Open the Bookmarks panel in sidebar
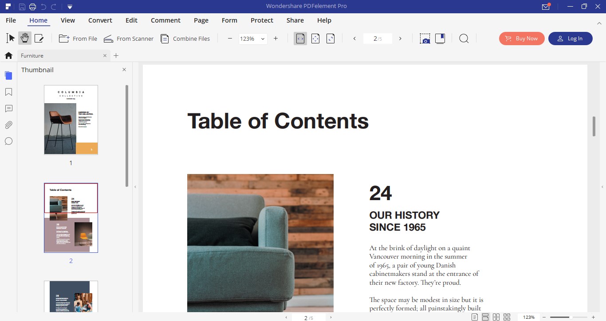The image size is (606, 321). (x=8, y=92)
